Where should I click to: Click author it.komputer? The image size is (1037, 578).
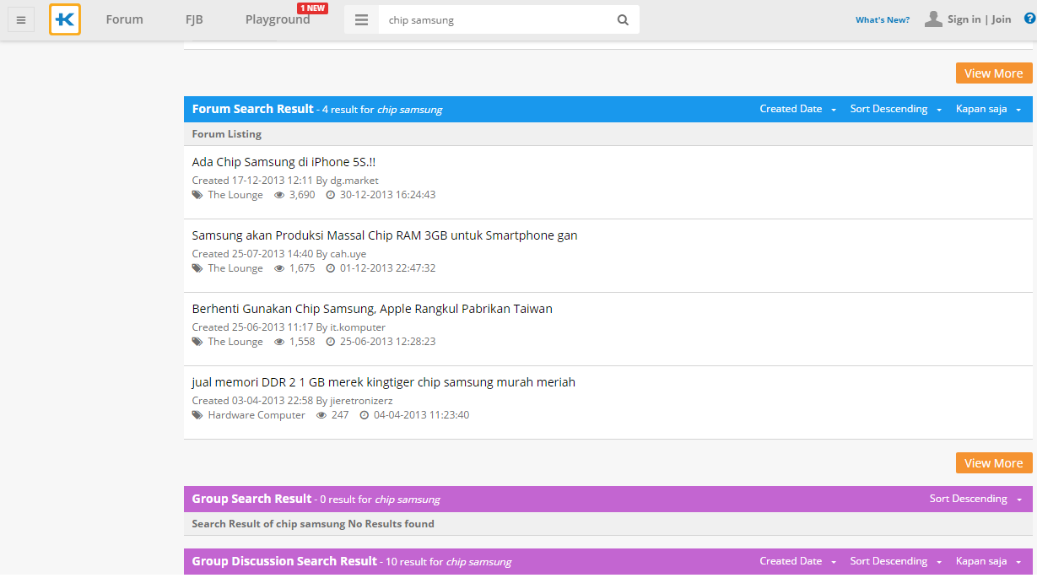pyautogui.click(x=358, y=327)
